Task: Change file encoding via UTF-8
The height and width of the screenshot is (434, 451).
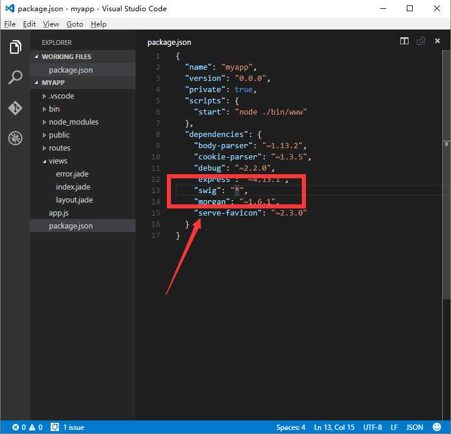Action: [x=373, y=427]
